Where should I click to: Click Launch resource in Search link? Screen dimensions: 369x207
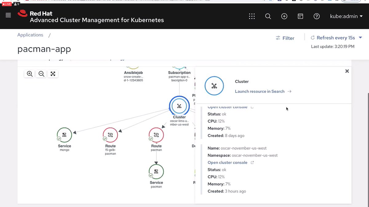coord(263,91)
